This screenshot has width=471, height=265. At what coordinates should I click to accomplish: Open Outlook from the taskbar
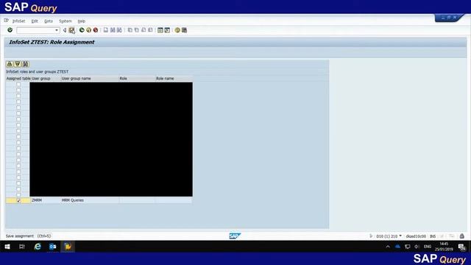click(53, 247)
